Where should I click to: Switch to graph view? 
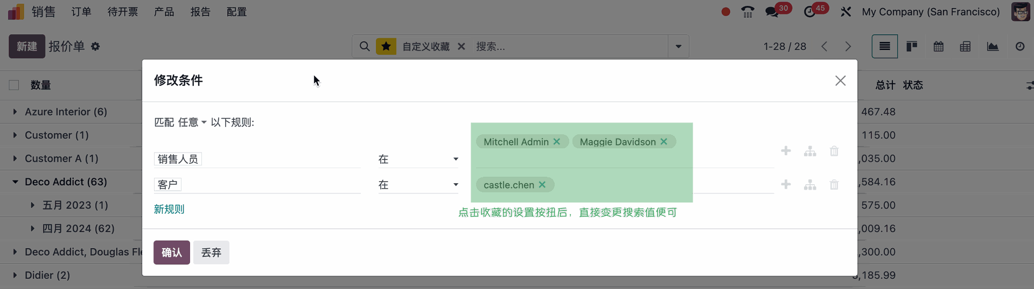(993, 47)
